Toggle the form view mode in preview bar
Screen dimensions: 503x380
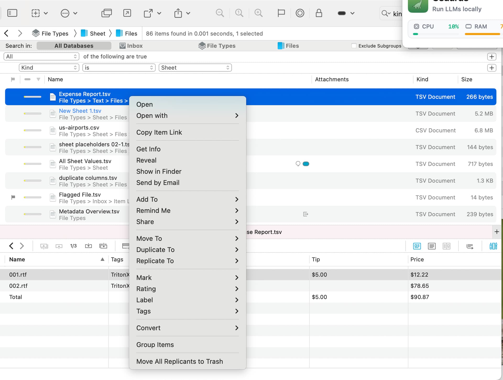click(417, 246)
